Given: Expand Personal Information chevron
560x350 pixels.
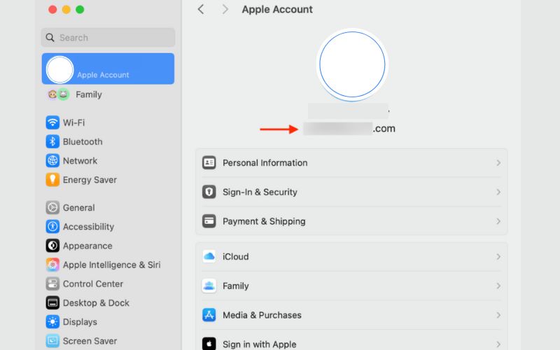Looking at the screenshot, I should 498,163.
